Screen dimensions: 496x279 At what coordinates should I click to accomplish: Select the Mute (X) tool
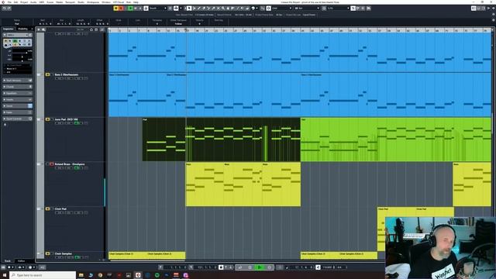coord(218,8)
